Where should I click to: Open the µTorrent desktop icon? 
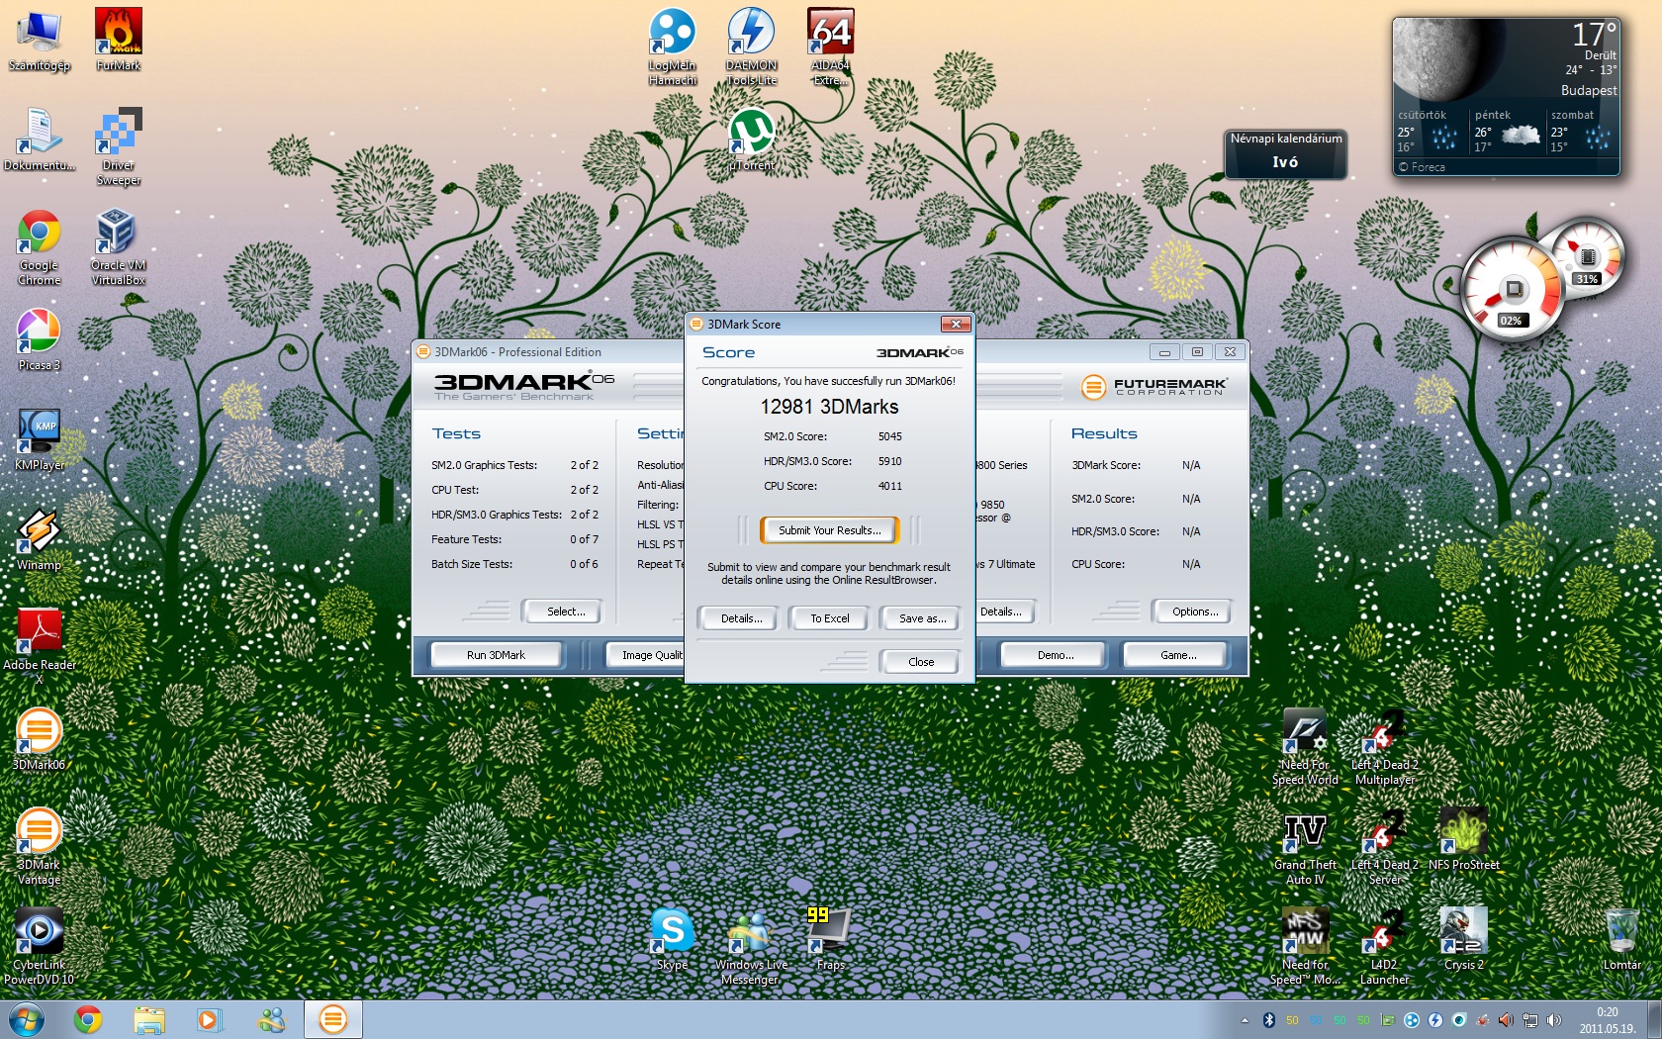pos(752,140)
